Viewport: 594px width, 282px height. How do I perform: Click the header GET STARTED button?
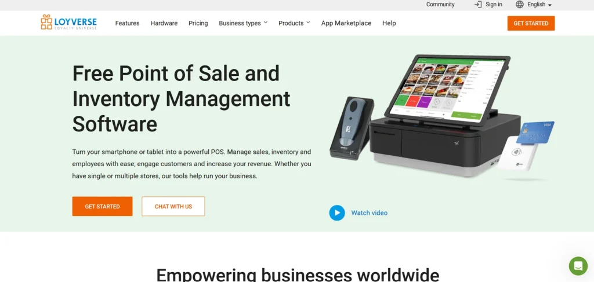[531, 23]
